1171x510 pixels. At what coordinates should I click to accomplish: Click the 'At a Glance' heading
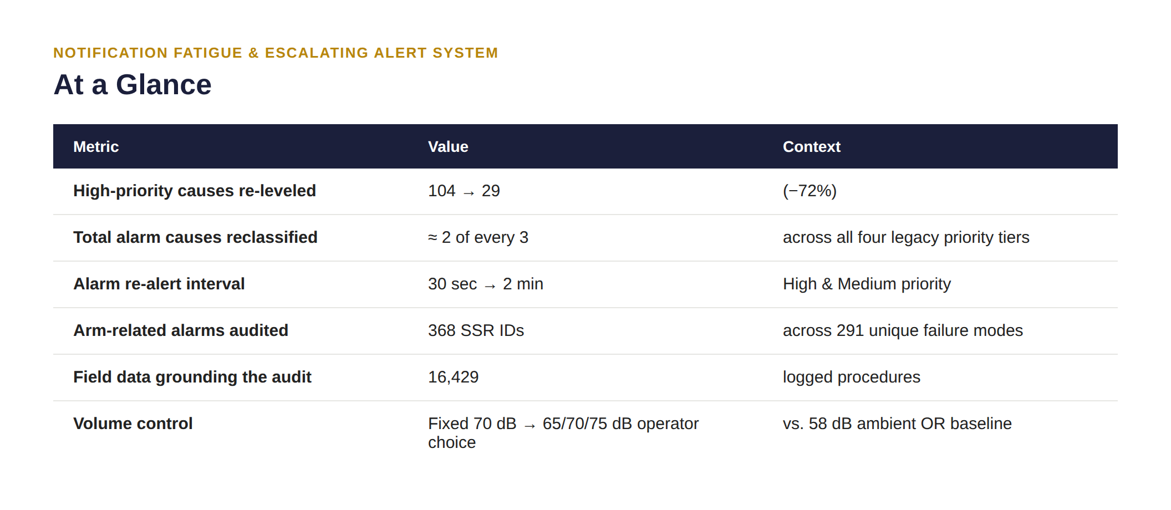tap(133, 85)
